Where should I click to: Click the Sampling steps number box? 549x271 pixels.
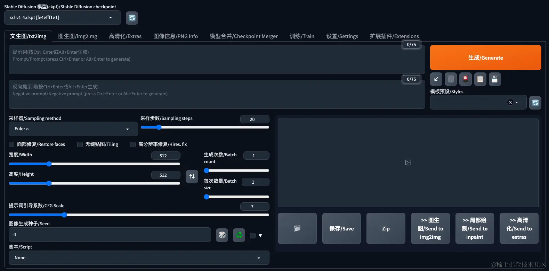click(255, 119)
